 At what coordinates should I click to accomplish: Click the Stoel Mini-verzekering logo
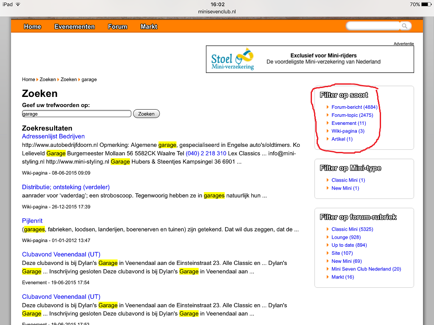233,59
